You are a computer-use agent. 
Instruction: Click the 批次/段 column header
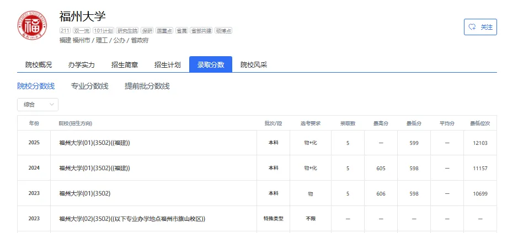pyautogui.click(x=273, y=123)
